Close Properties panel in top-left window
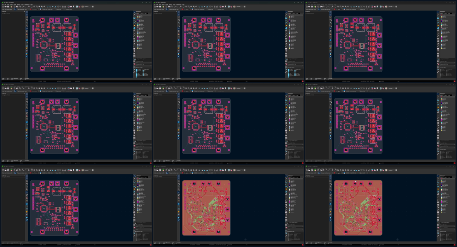This screenshot has height=247, width=457. pyautogui.click(x=24, y=11)
